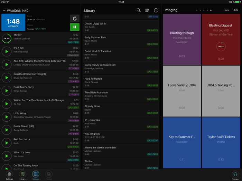The image size is (242, 181).
Task: Click Edit in the Imaging panel
Action: click(236, 10)
